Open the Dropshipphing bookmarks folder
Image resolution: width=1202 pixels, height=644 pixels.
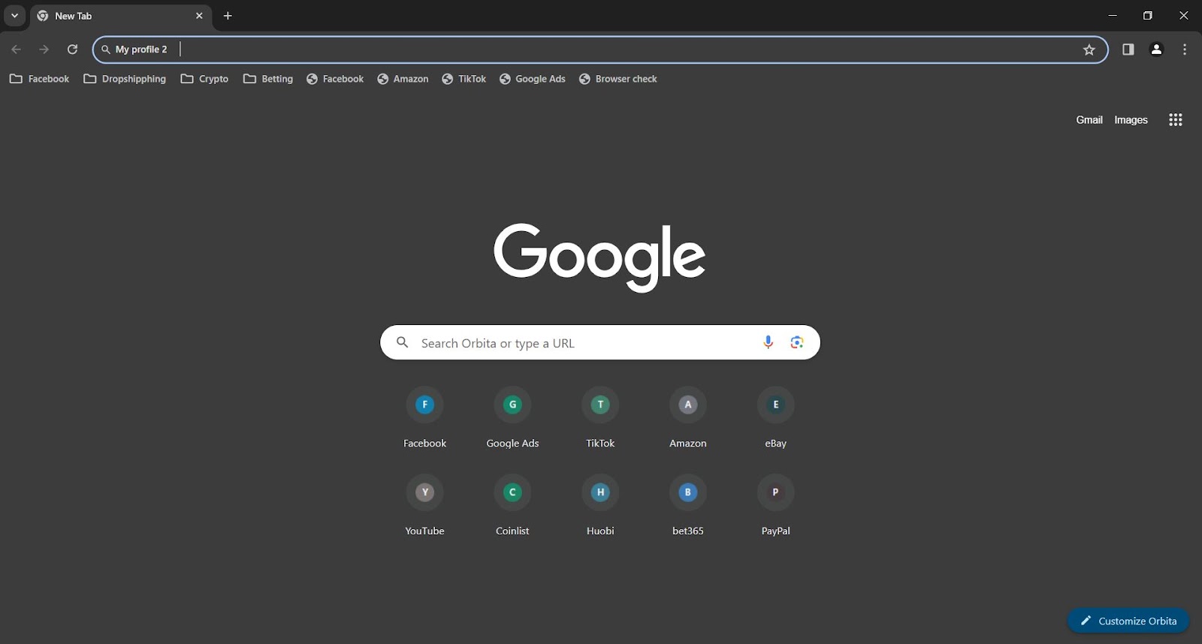[x=125, y=79]
